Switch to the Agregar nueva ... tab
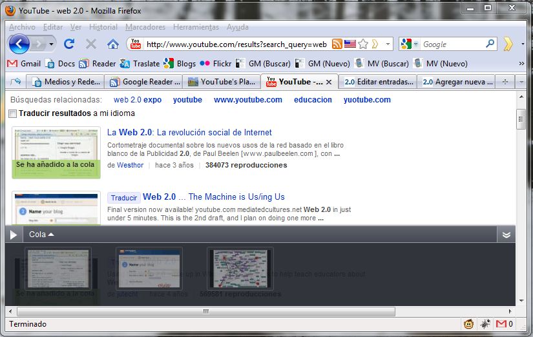This screenshot has height=337, width=533. pyautogui.click(x=456, y=82)
